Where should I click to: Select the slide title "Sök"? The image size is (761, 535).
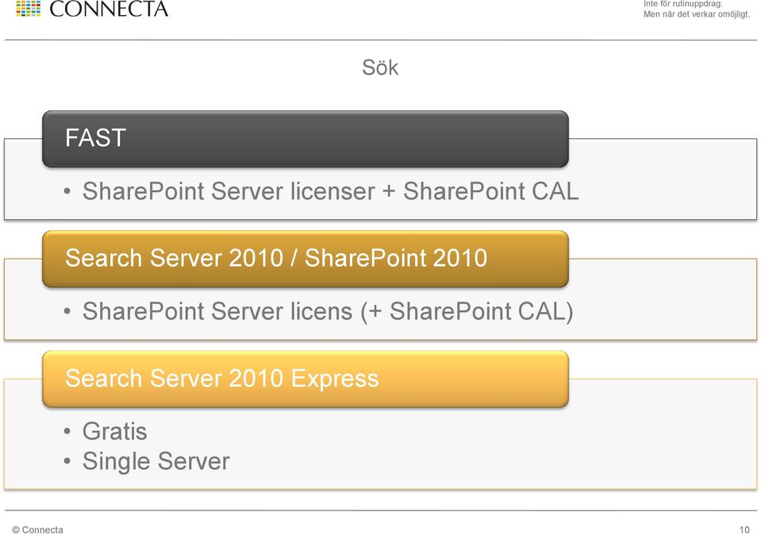380,67
